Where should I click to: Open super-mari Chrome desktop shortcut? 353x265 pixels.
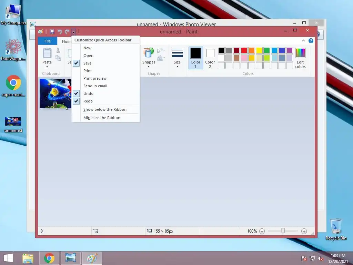pos(13,86)
